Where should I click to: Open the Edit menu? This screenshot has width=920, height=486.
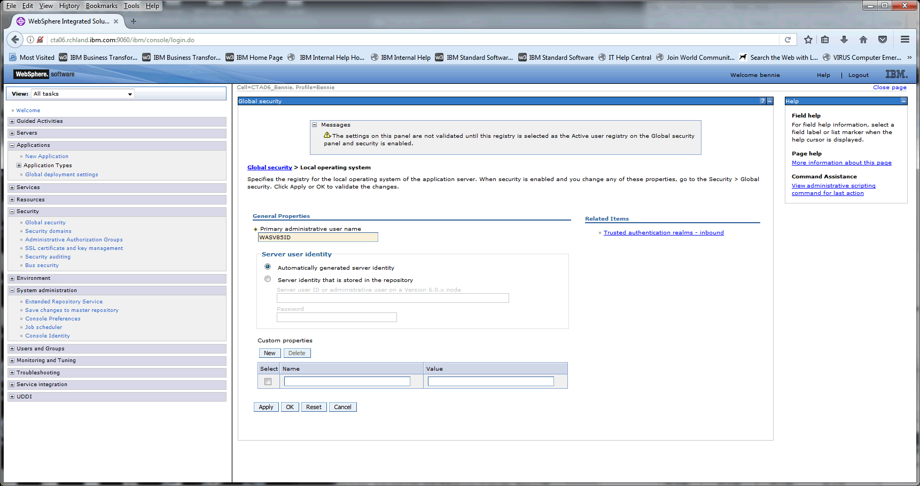(28, 6)
